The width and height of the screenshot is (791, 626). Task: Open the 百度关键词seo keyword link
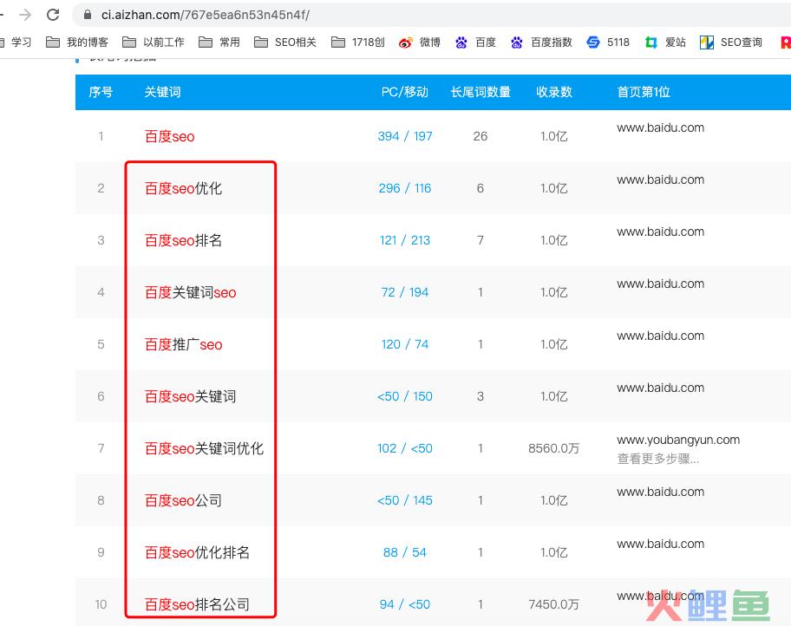tap(190, 292)
